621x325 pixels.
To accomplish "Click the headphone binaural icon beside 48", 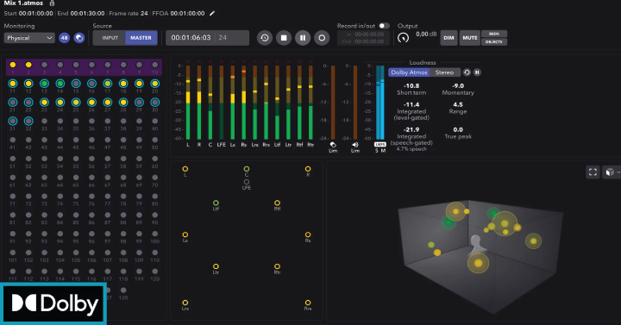I will (x=79, y=38).
